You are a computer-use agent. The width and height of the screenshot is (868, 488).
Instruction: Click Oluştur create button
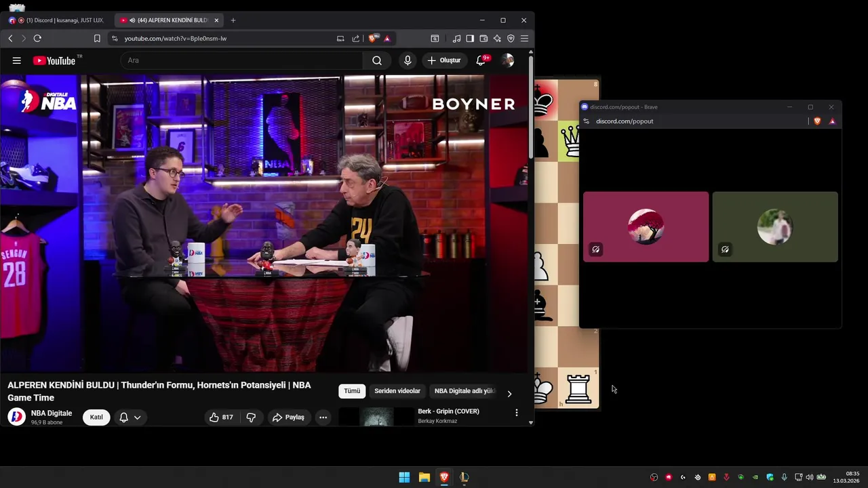(x=444, y=60)
